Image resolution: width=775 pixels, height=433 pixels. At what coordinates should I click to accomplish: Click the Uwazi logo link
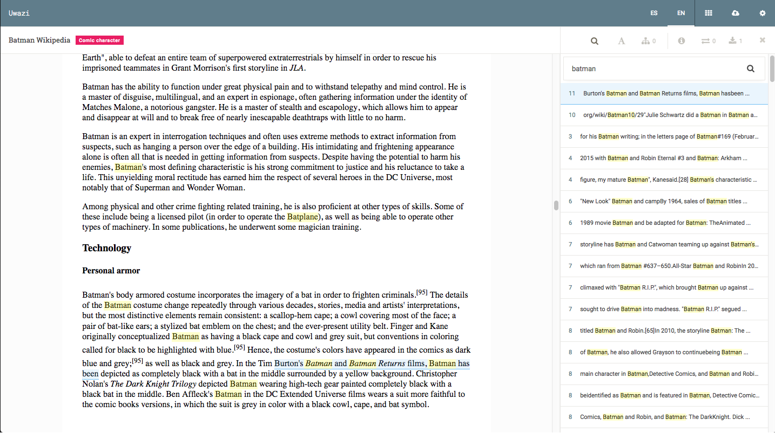[x=19, y=13]
